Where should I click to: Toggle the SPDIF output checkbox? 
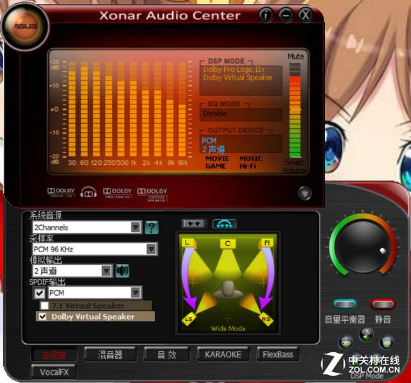click(40, 293)
